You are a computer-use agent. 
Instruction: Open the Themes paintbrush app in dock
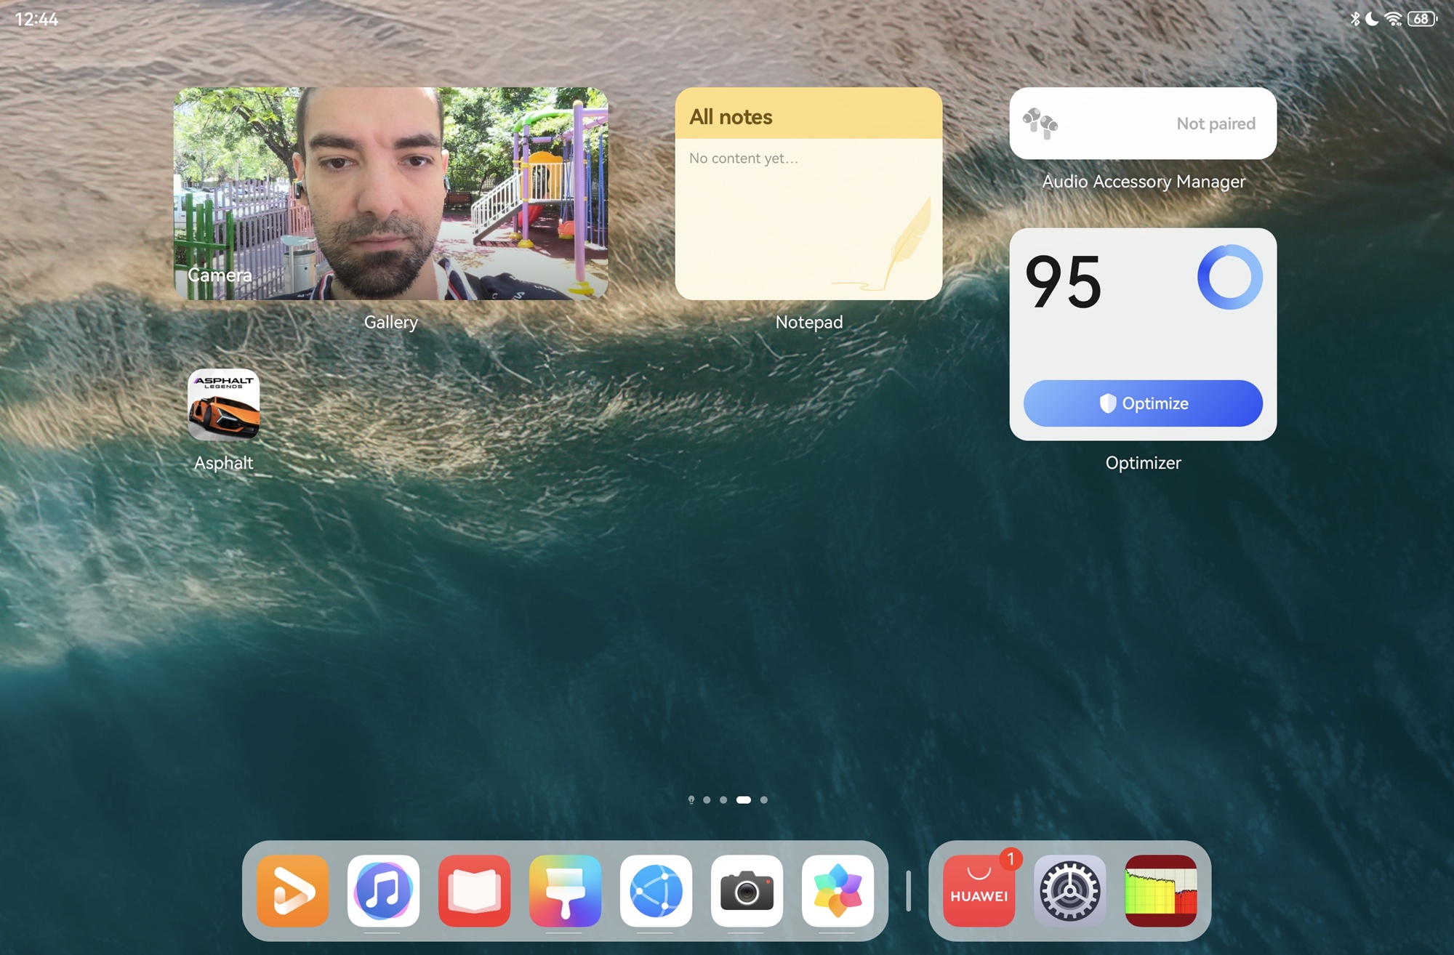coord(565,890)
